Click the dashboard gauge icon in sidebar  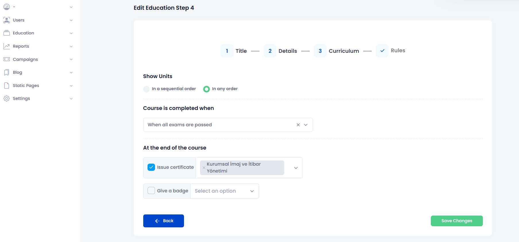coord(7,7)
